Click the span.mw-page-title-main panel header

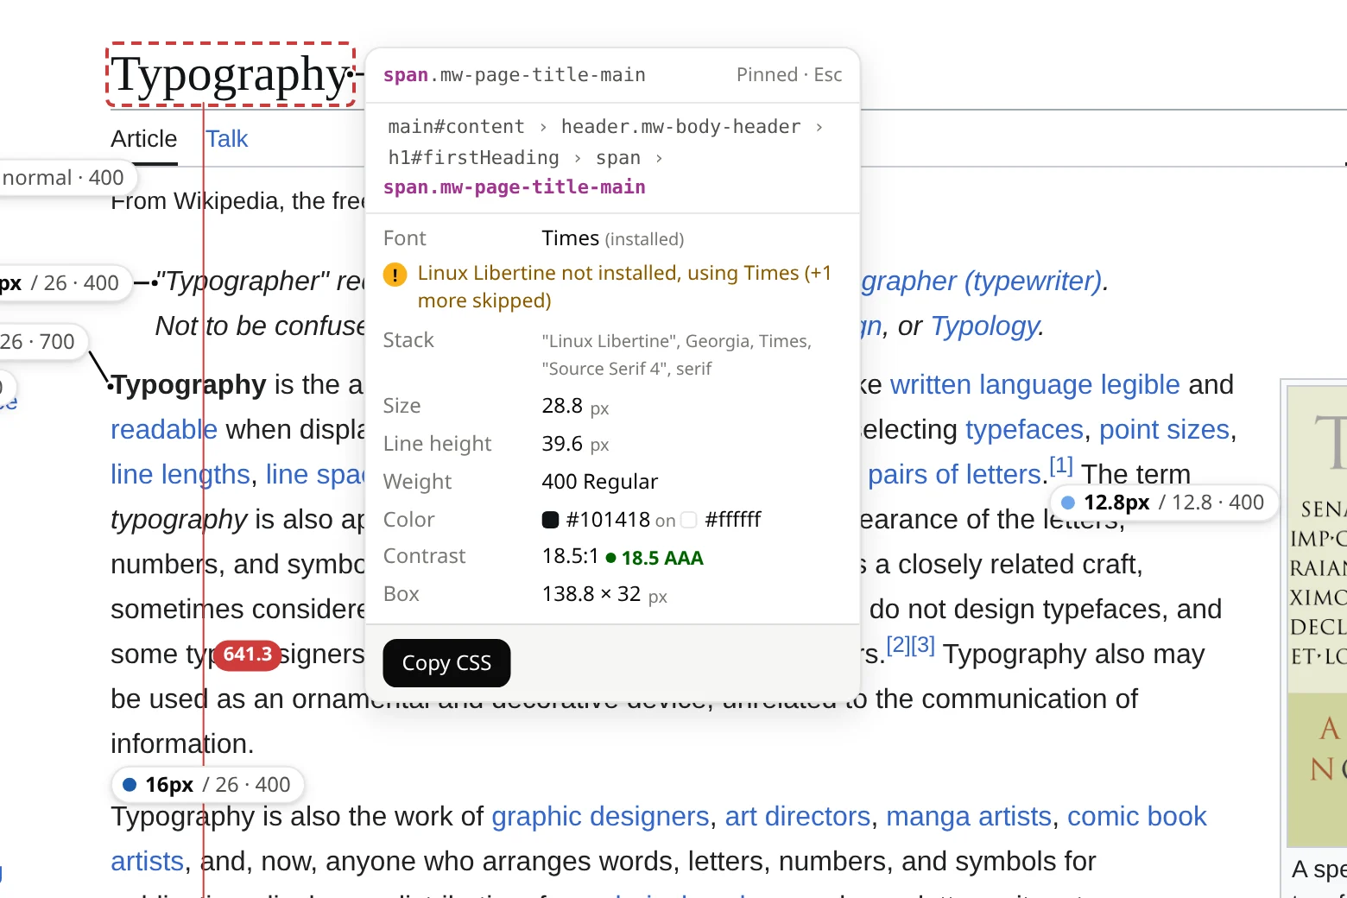(515, 75)
